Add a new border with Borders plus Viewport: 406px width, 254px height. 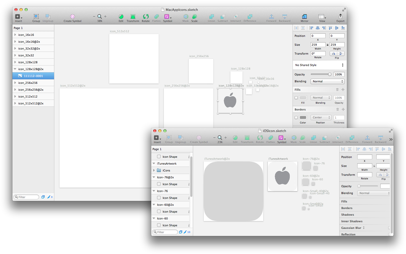click(x=343, y=109)
